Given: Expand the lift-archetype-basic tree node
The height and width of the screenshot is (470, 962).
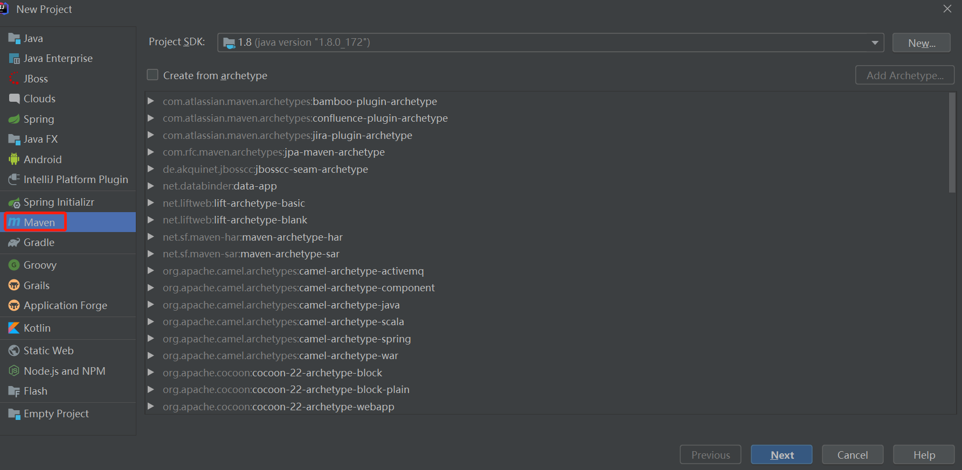Looking at the screenshot, I should click(x=151, y=203).
